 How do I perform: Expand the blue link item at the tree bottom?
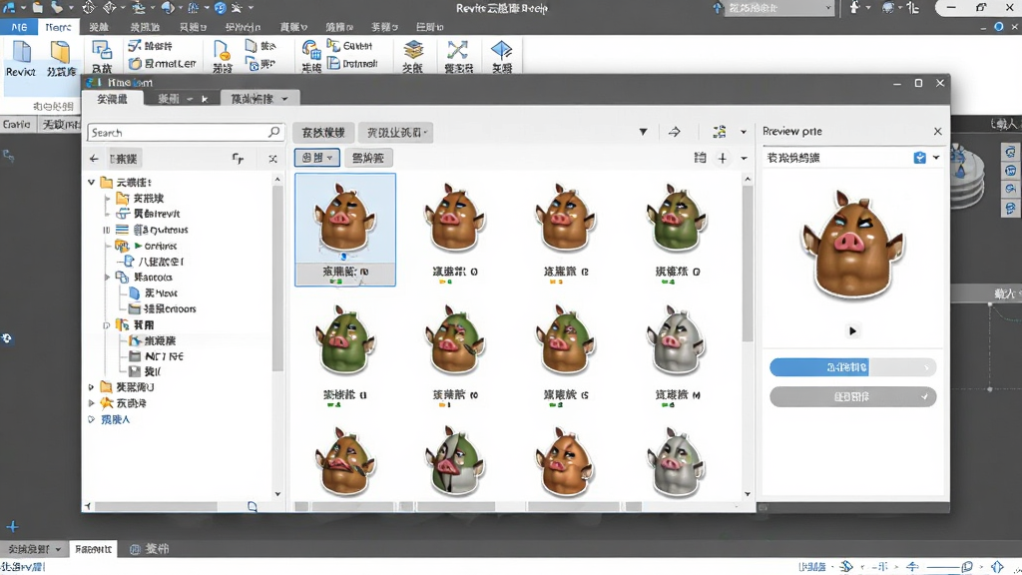point(91,419)
